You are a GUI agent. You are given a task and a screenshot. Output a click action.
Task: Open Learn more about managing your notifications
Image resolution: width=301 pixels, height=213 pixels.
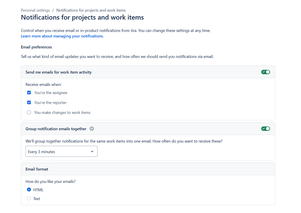(62, 36)
